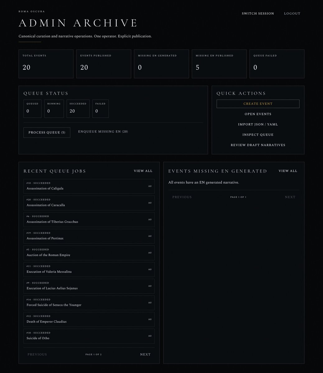323x373 pixels.
Task: Open the Assassination of Pertinax job
Action: click(x=89, y=236)
